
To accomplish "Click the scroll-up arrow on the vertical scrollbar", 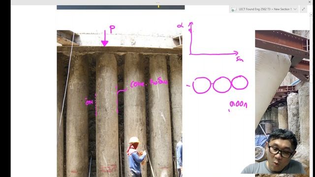I will 311,15.
